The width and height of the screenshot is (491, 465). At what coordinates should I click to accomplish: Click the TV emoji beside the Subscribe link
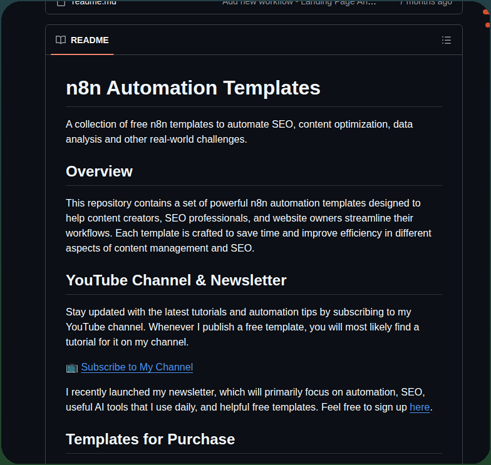click(72, 367)
